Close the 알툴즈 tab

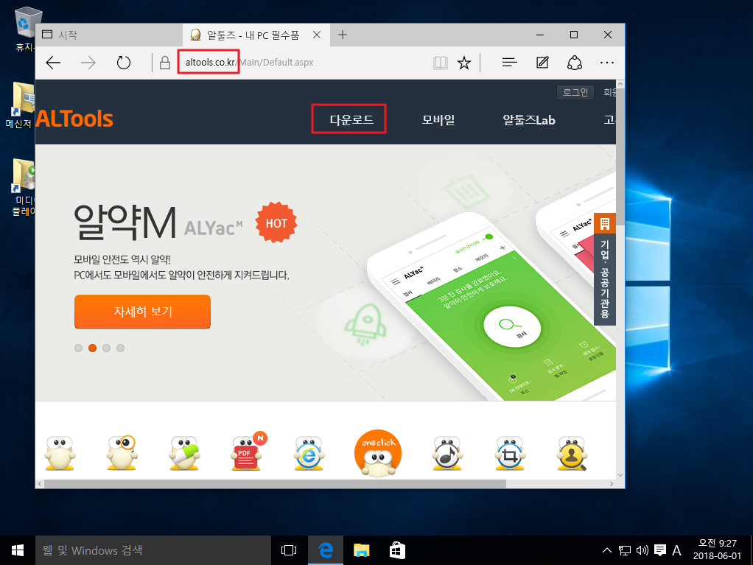click(317, 35)
